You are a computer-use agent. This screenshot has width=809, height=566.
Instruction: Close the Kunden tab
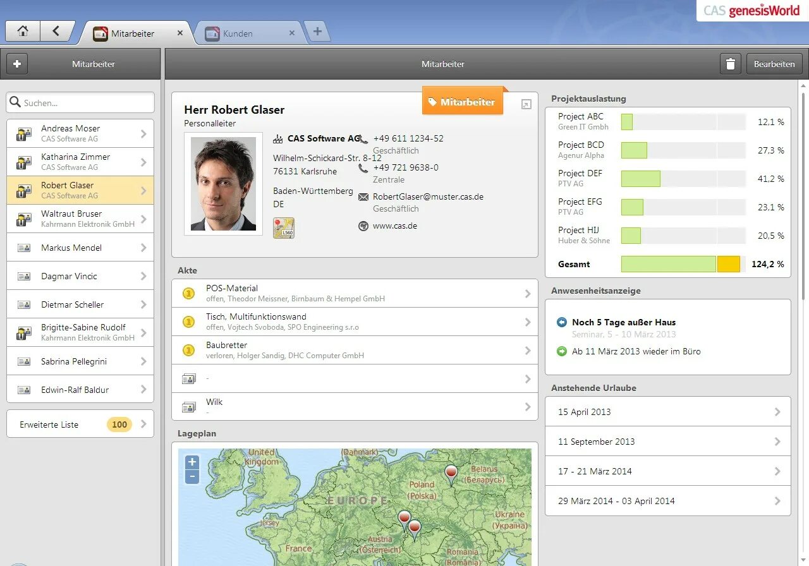pyautogui.click(x=291, y=33)
